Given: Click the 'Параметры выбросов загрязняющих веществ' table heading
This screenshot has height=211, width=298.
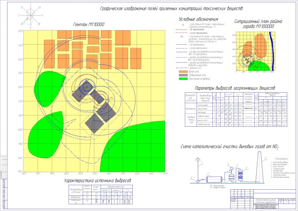Looking at the screenshot, I should tap(235, 88).
